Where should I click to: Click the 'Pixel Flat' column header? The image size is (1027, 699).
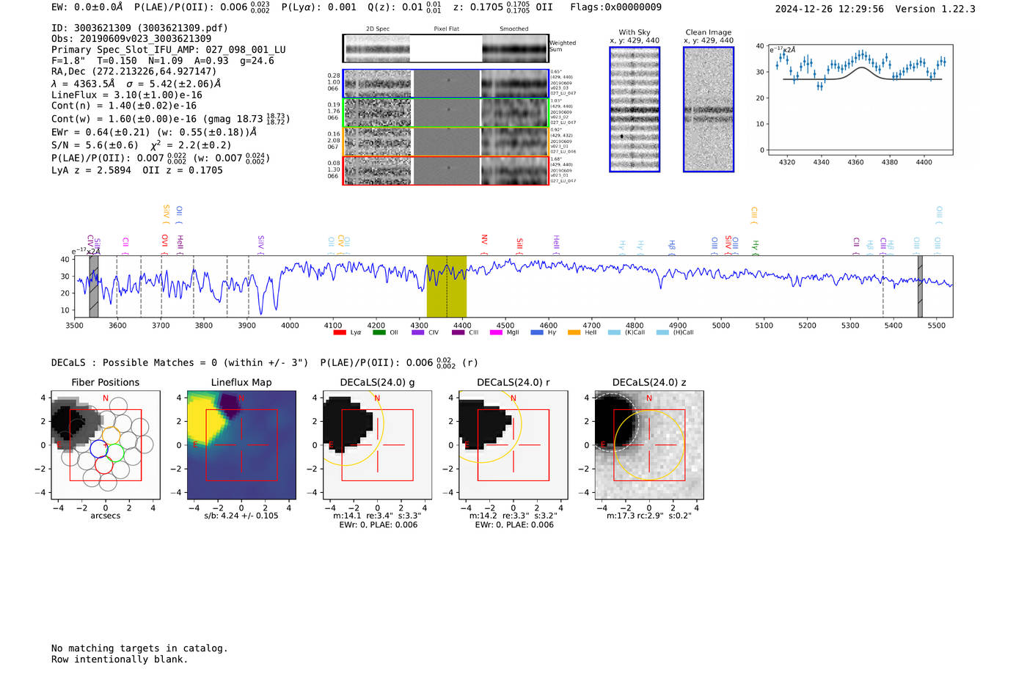[447, 29]
